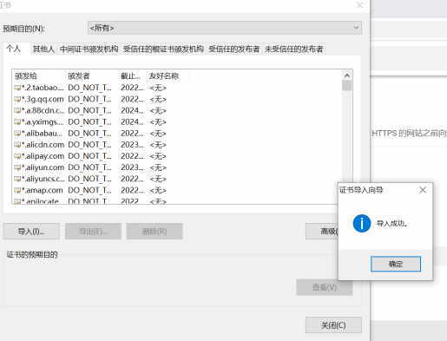Click the 2024... expiry in *.a.88cdn.c... row
The height and width of the screenshot is (341, 447).
click(x=132, y=110)
